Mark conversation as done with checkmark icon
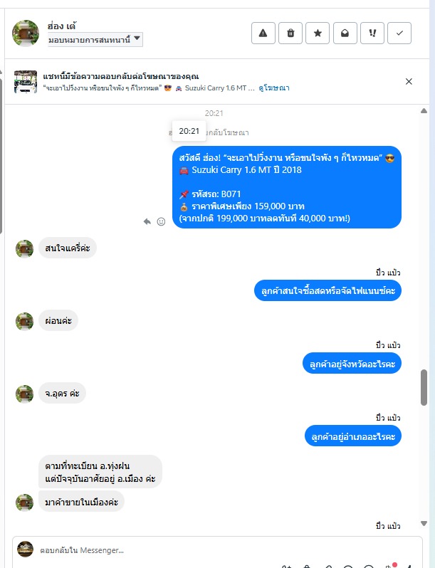 [x=399, y=33]
